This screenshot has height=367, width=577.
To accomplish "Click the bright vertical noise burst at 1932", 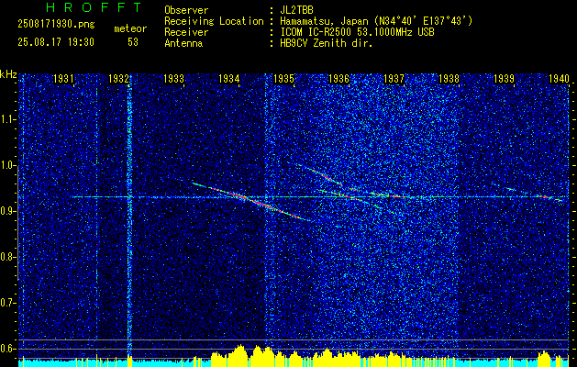I will (129, 214).
